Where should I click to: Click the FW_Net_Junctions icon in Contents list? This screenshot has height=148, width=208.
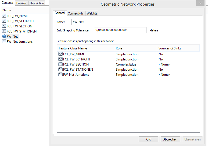tap(4, 42)
